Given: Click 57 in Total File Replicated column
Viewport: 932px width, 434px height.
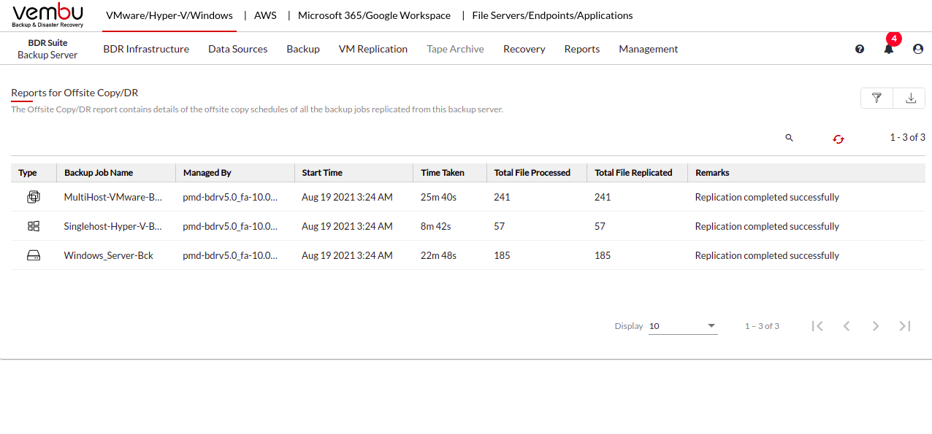Looking at the screenshot, I should tap(600, 226).
